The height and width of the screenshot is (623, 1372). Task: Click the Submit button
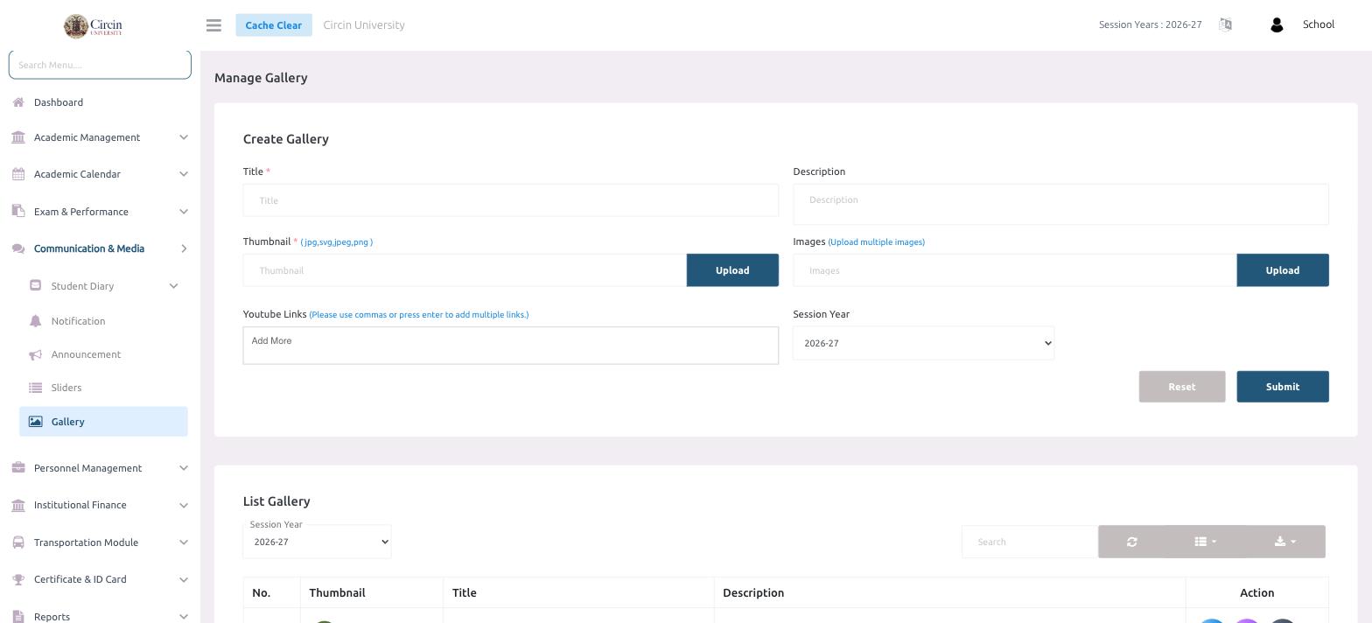click(x=1283, y=387)
